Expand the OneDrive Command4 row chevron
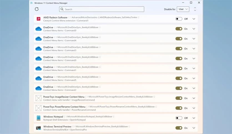The image size is (232, 134). coord(194,39)
